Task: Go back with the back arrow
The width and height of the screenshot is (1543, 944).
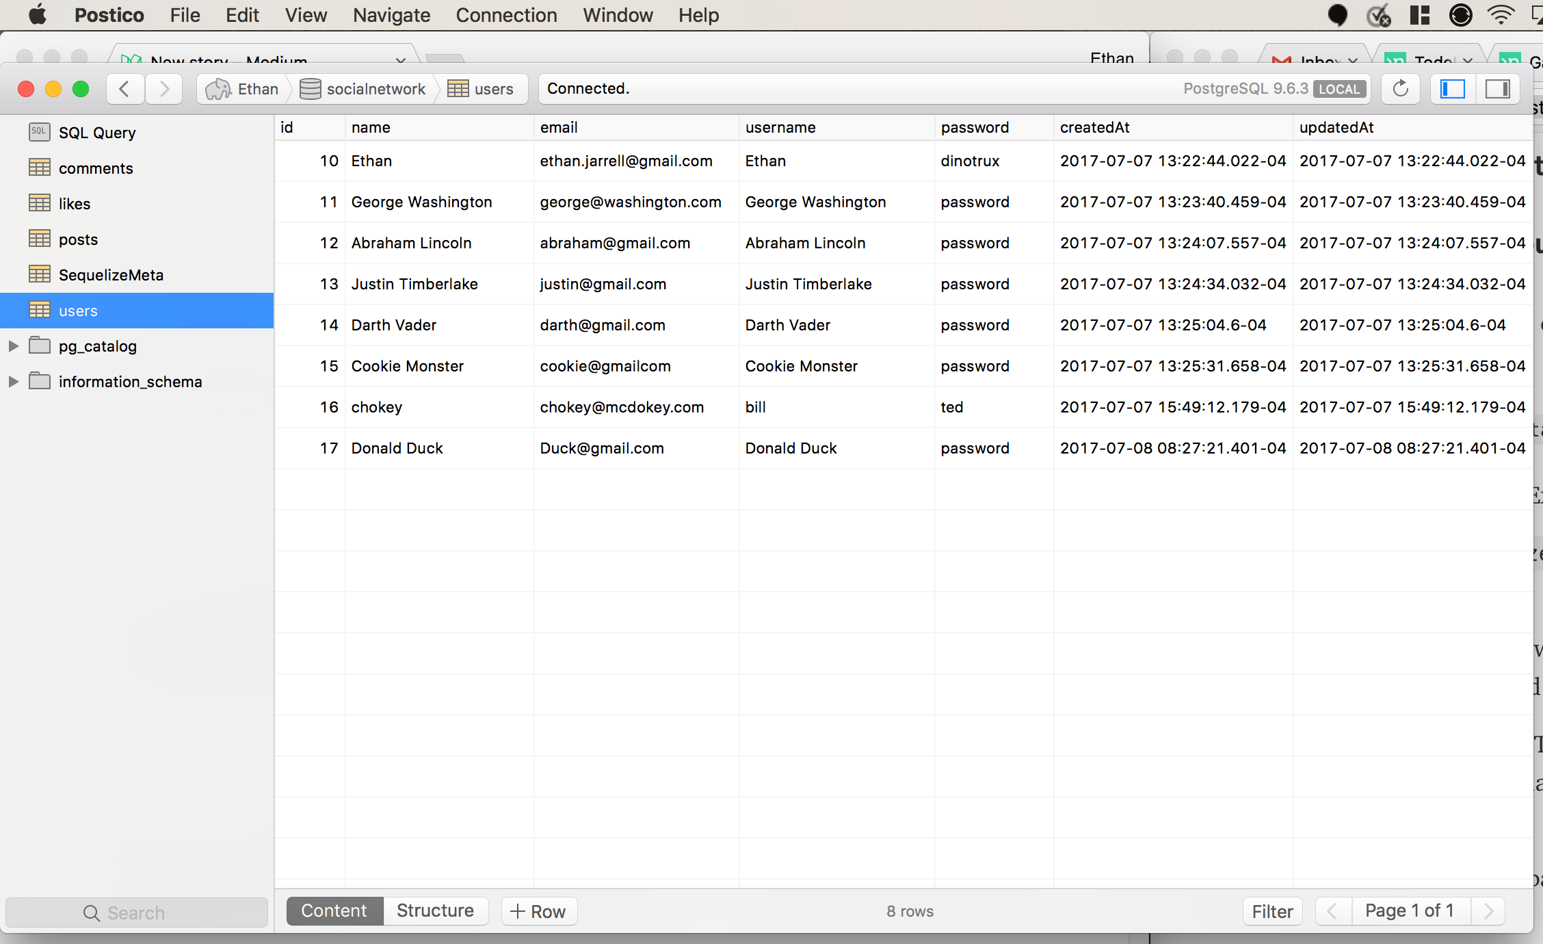Action: (x=124, y=89)
